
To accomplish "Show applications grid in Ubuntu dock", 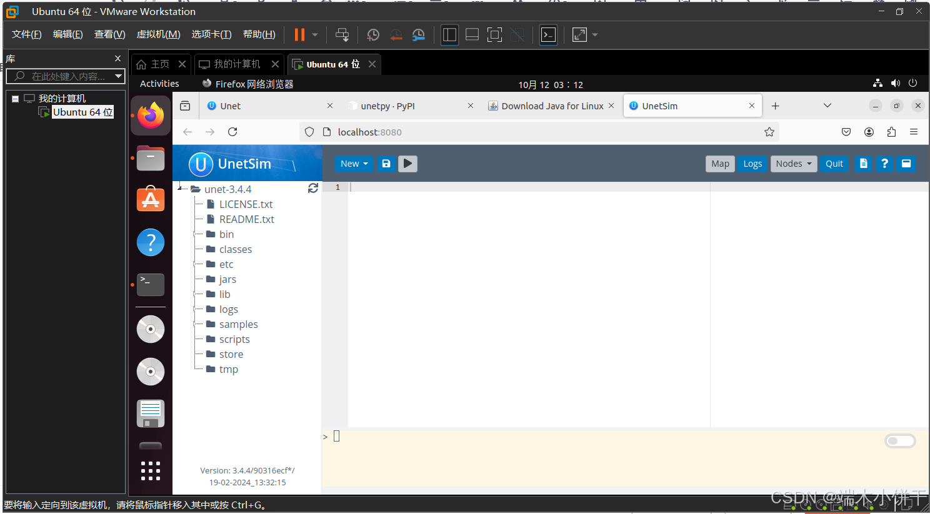I will click(151, 470).
